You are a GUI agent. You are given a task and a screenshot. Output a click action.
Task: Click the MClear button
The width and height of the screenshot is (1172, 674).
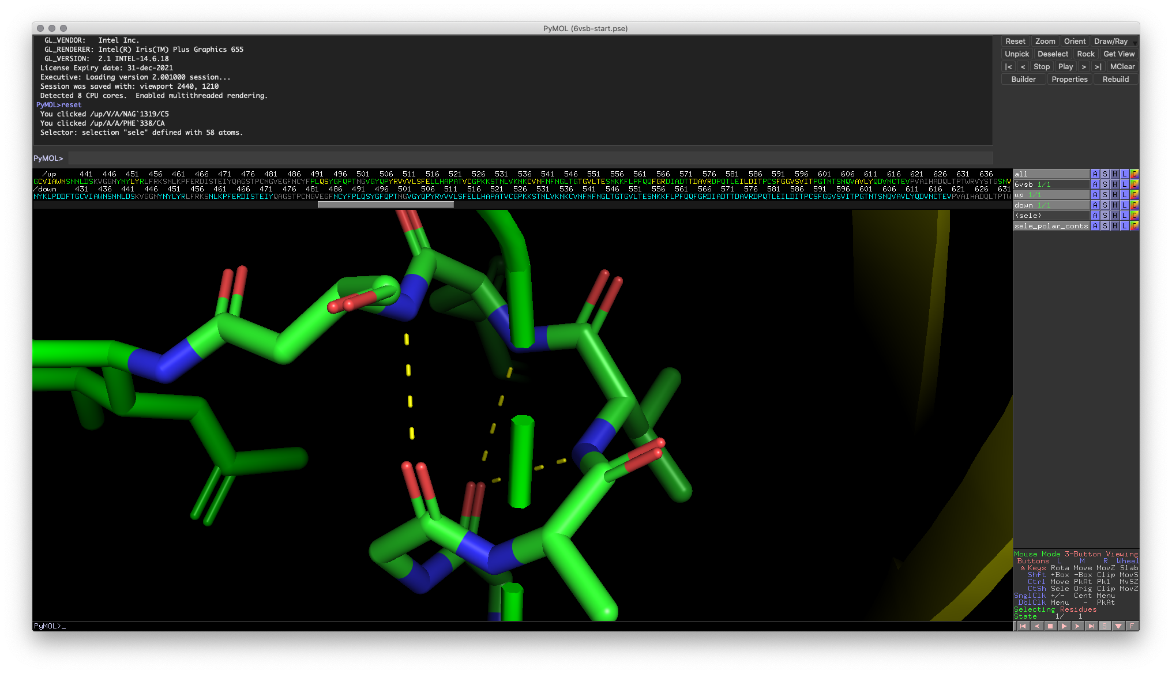[x=1122, y=67]
